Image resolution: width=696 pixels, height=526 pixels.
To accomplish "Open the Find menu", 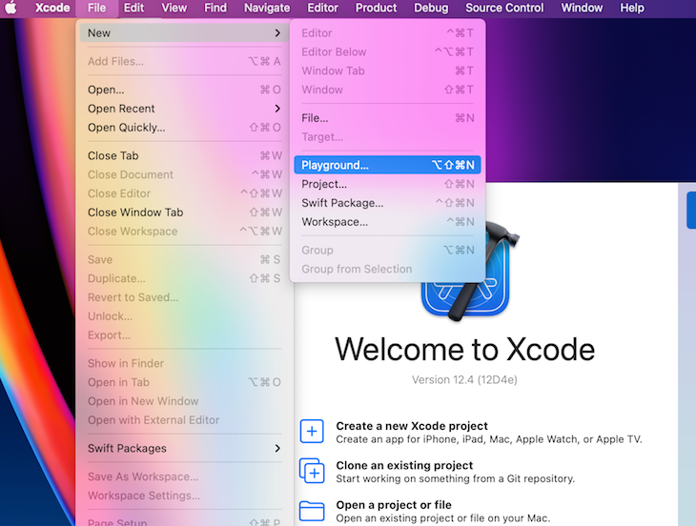I will (x=215, y=8).
